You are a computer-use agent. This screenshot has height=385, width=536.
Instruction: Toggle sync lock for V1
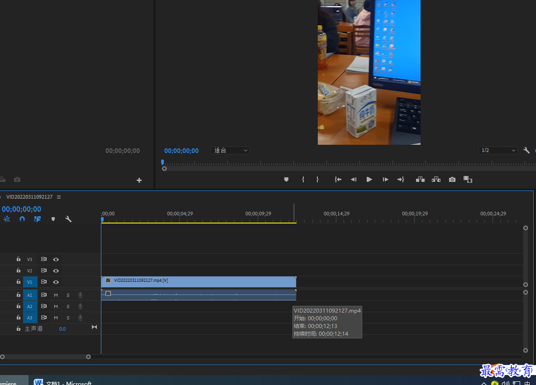(x=44, y=282)
